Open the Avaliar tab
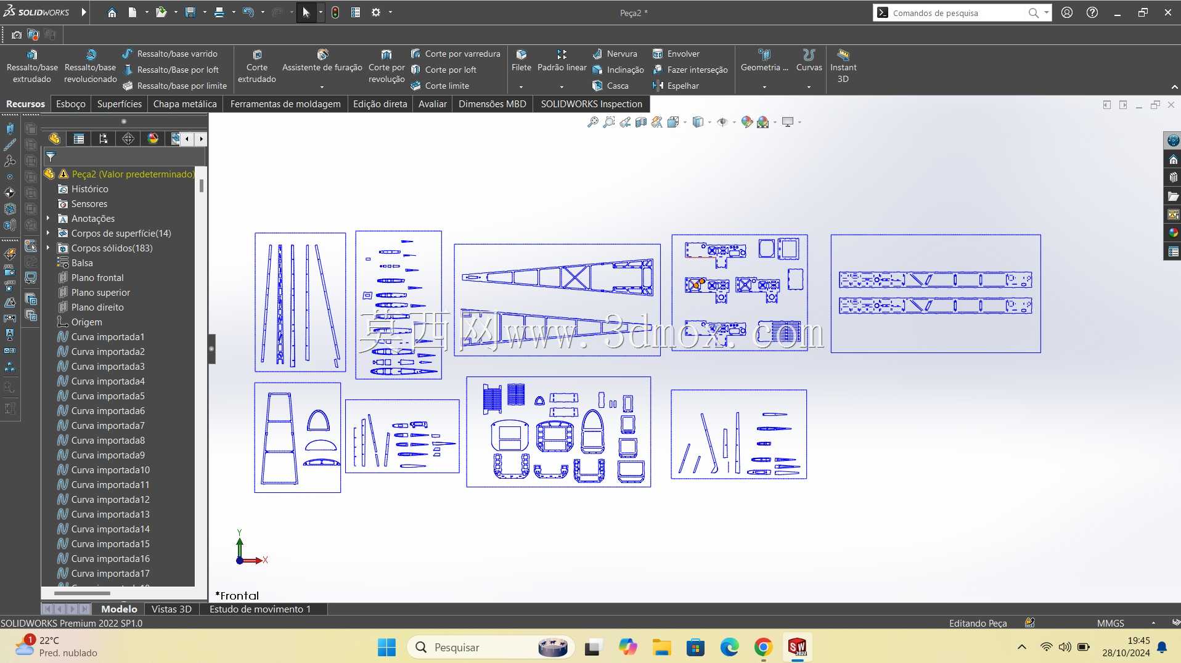Viewport: 1181px width, 663px height. click(x=432, y=104)
